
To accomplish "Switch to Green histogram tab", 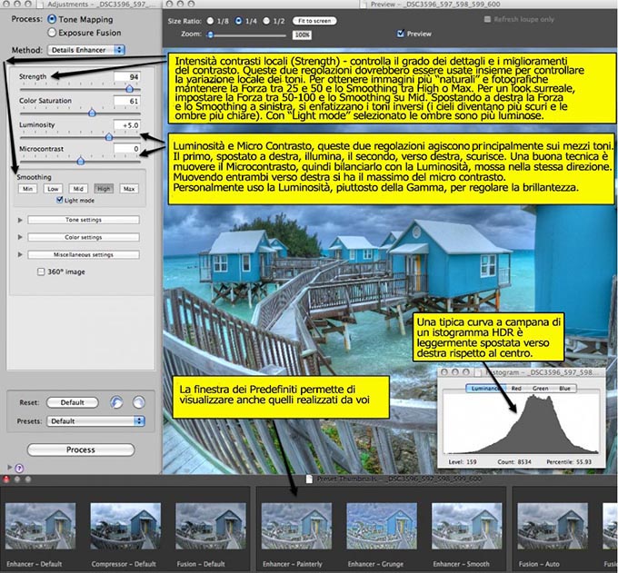I will (541, 389).
